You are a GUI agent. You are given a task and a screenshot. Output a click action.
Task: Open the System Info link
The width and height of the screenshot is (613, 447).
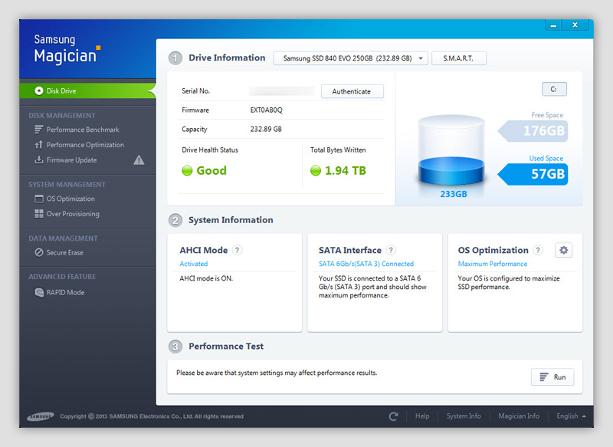464,416
